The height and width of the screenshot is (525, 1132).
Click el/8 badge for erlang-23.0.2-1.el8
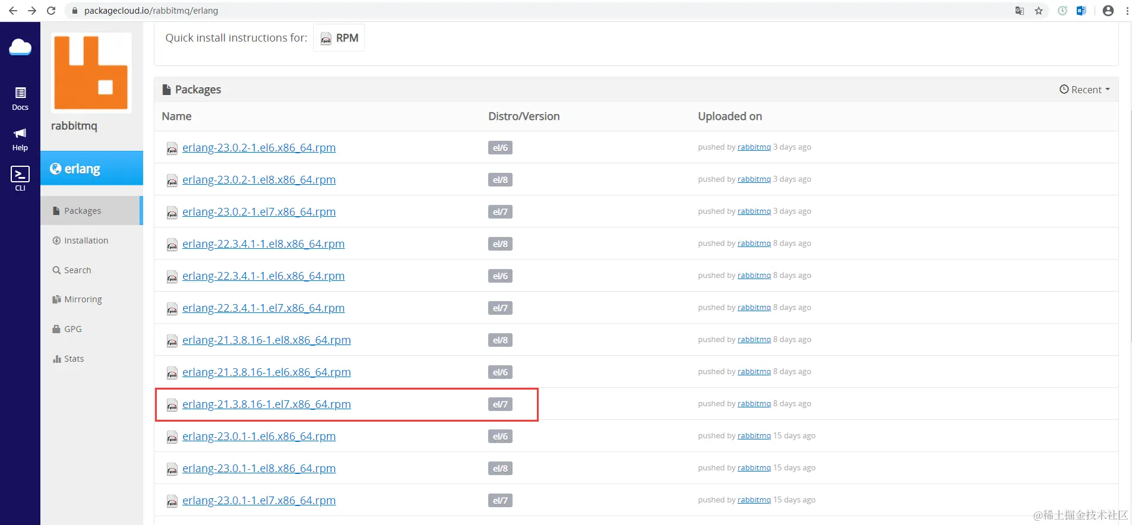tap(500, 180)
